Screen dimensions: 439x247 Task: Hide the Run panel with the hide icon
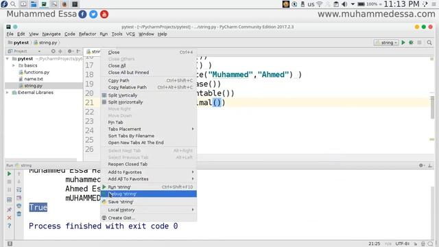pyautogui.click(x=430, y=165)
